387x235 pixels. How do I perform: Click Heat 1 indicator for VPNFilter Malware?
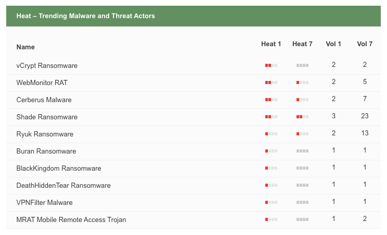click(x=271, y=202)
